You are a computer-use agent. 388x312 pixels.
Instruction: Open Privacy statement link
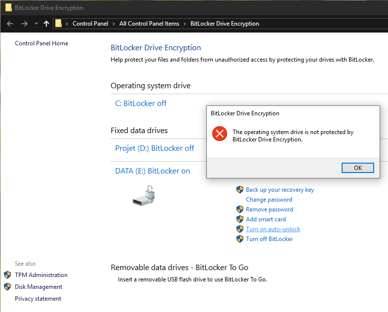tap(38, 299)
